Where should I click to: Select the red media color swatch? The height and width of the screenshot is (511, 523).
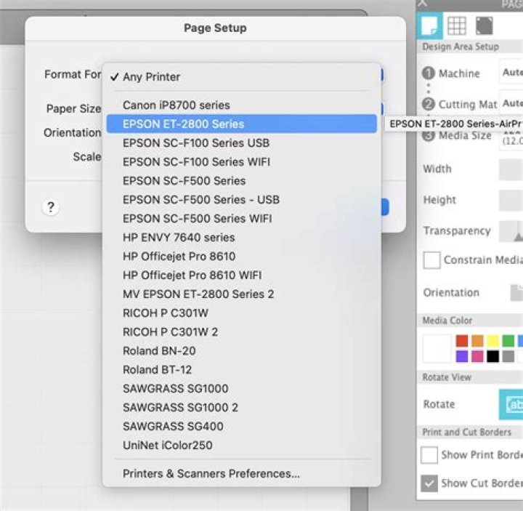pyautogui.click(x=462, y=341)
